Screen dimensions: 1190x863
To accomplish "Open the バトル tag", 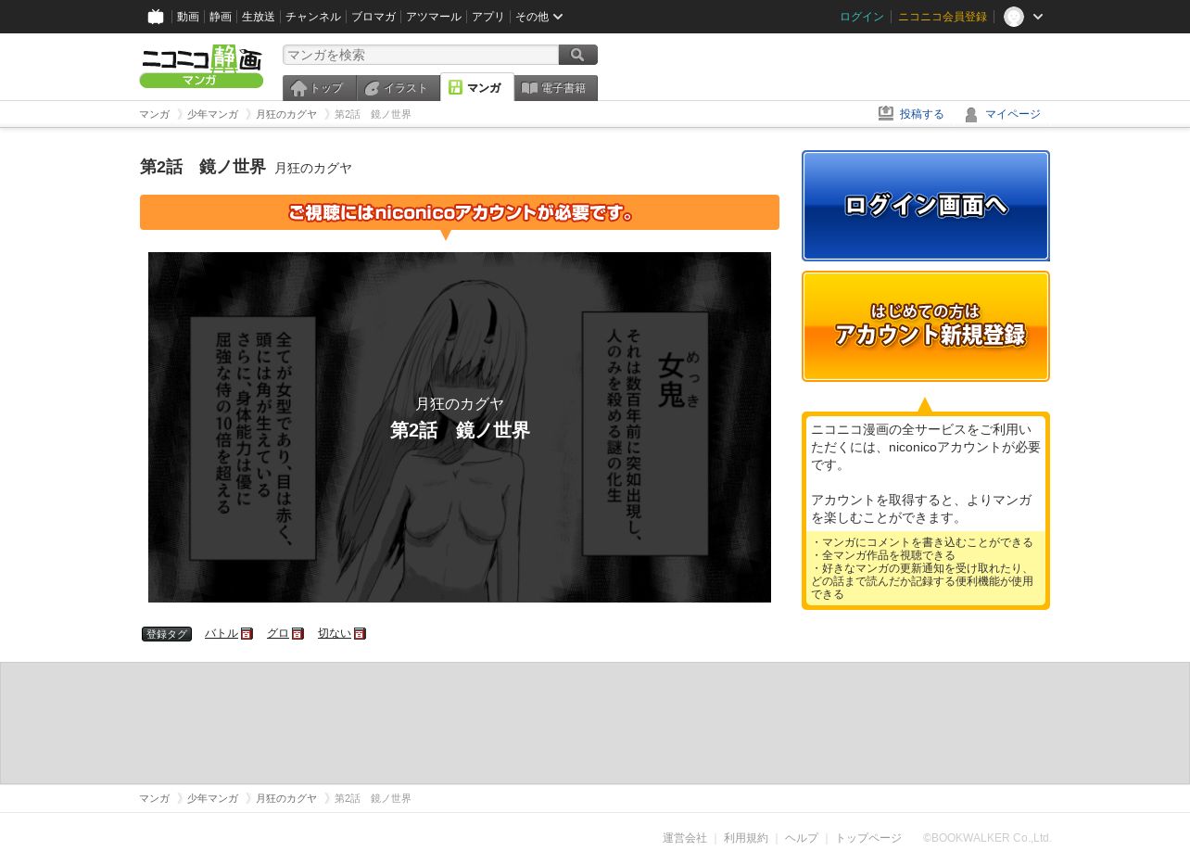I will point(222,633).
